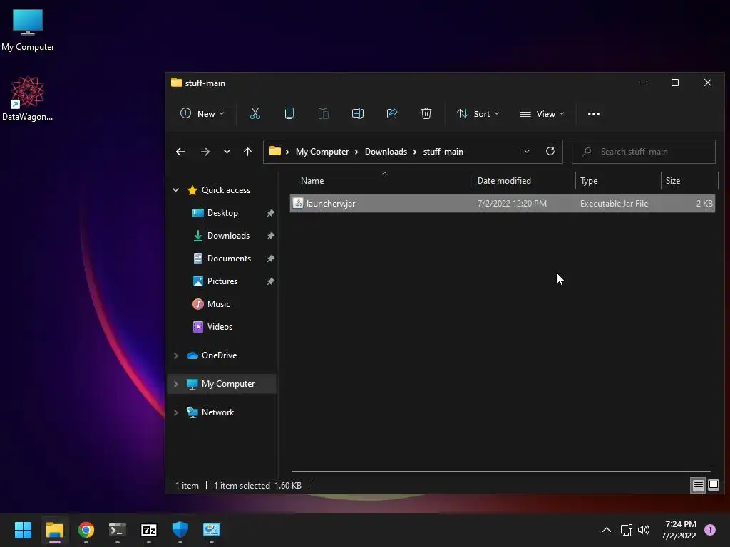Collapse the Quick access tree
This screenshot has width=730, height=547.
(x=175, y=189)
